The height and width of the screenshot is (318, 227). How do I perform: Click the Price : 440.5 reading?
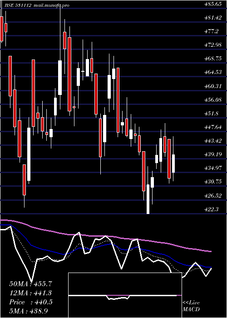coord(31,302)
